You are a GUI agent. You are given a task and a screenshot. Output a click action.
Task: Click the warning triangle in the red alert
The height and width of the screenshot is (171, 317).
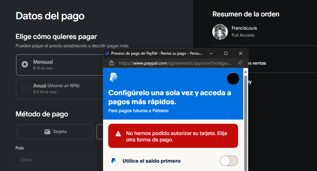[118, 133]
